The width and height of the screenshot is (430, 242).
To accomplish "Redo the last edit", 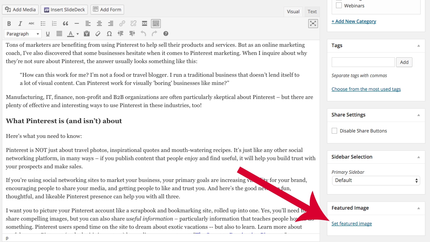I will [x=155, y=34].
